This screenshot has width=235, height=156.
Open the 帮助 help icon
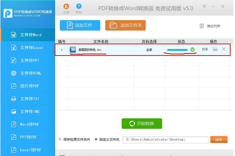pyautogui.click(x=79, y=6)
